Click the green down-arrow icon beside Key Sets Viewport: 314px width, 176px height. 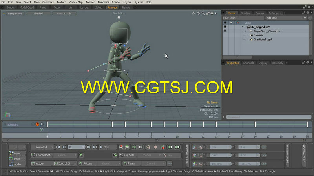tap(115, 155)
